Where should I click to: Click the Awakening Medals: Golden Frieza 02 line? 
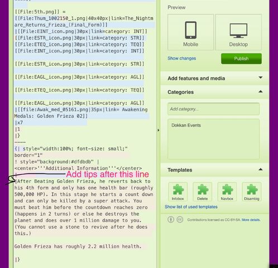tap(81, 113)
